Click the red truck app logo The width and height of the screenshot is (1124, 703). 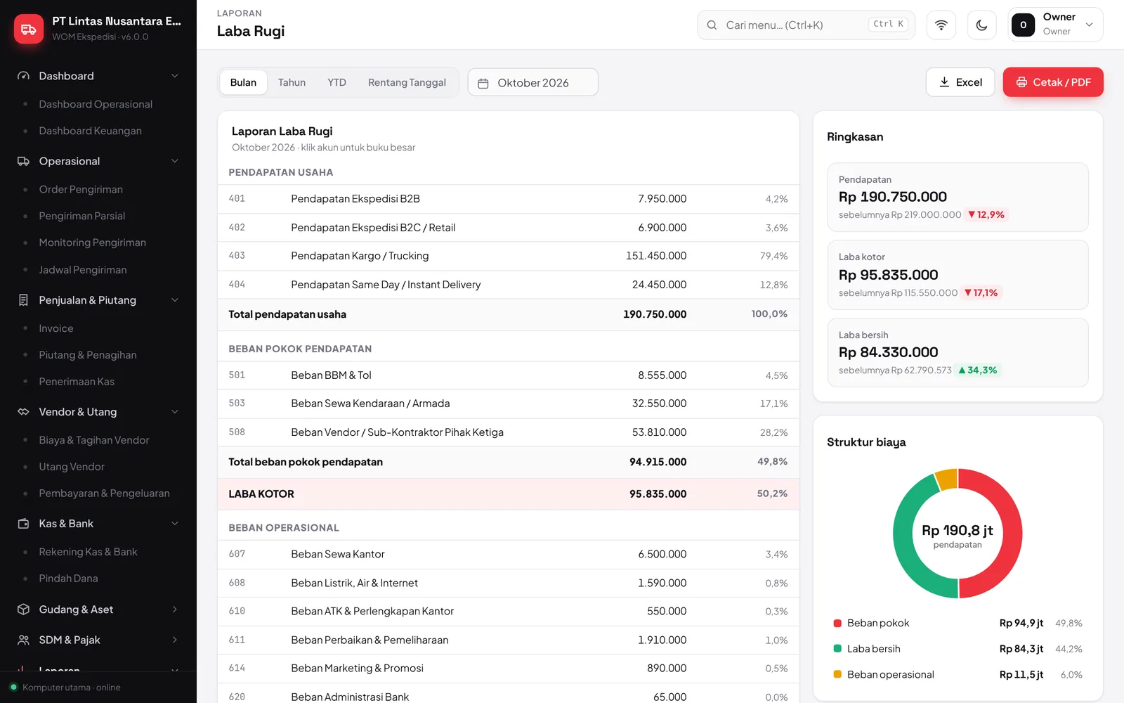pos(29,29)
